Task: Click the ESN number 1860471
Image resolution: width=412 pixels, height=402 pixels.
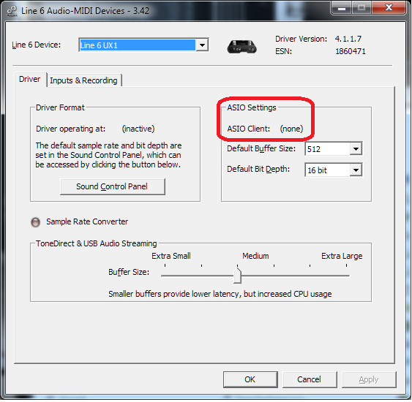Action: 351,51
